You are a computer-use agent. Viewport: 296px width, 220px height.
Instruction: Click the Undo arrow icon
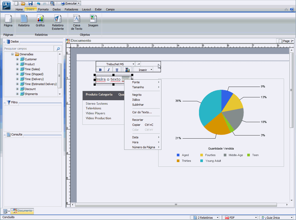point(38,3)
